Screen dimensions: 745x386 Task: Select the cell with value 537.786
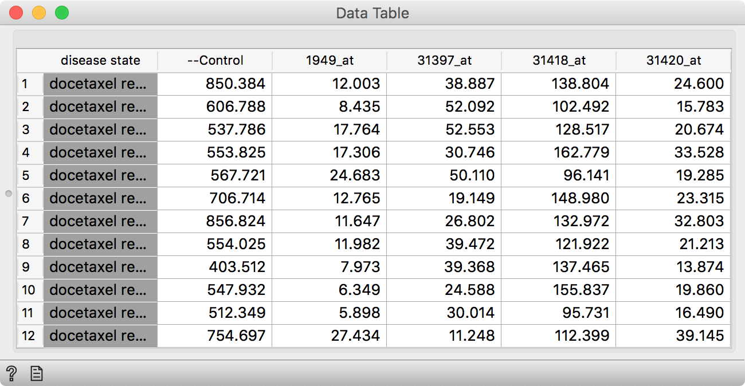(215, 129)
